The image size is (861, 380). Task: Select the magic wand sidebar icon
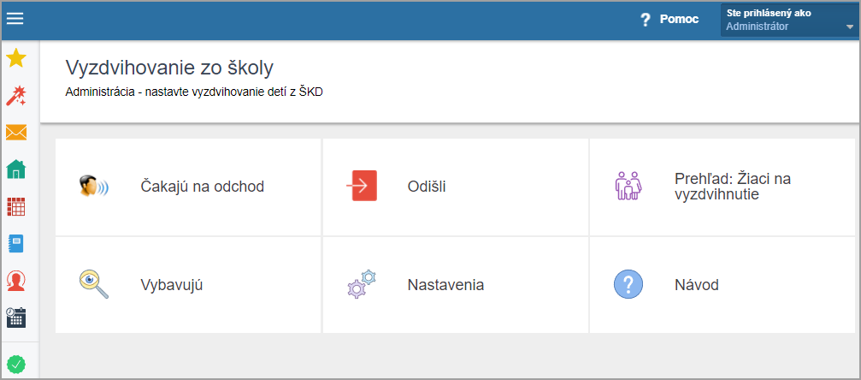(x=16, y=95)
